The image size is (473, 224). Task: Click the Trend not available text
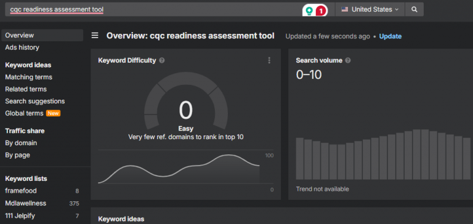[323, 189]
